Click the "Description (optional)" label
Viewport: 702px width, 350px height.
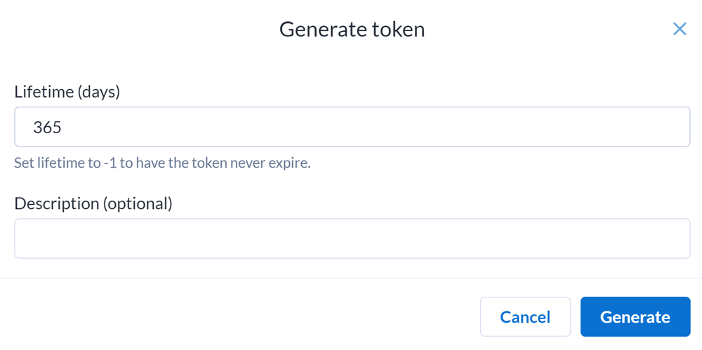coord(93,203)
